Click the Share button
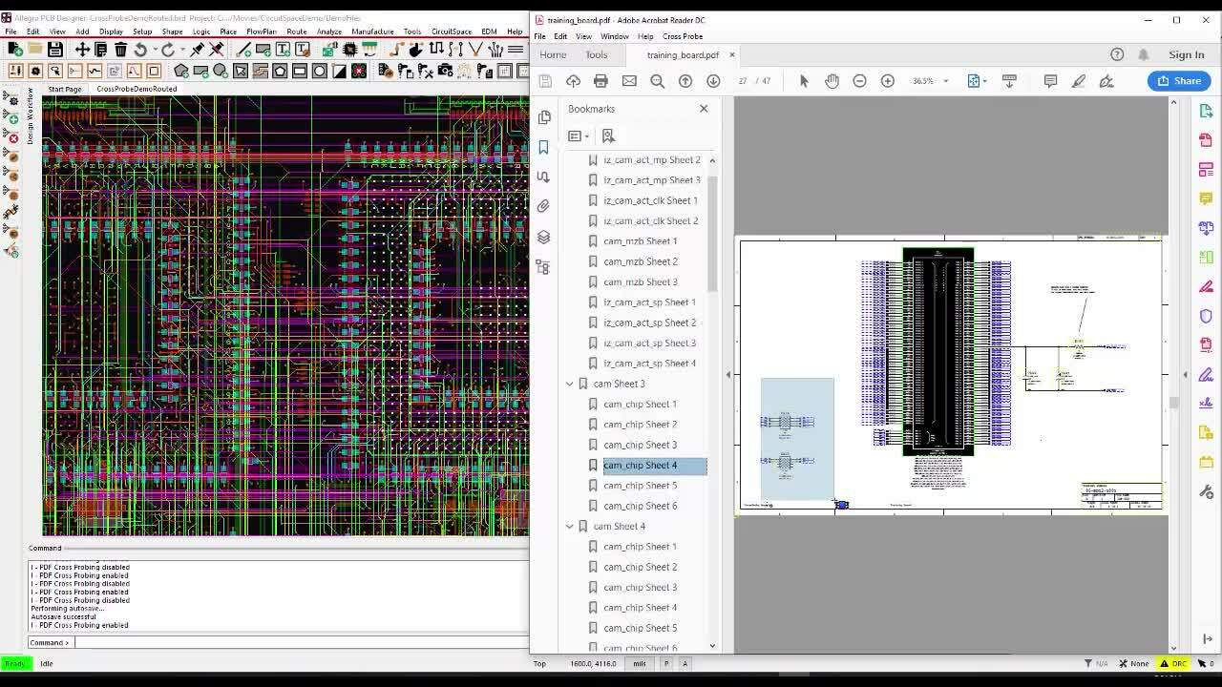Screen dimensions: 1222x687 click(1180, 81)
